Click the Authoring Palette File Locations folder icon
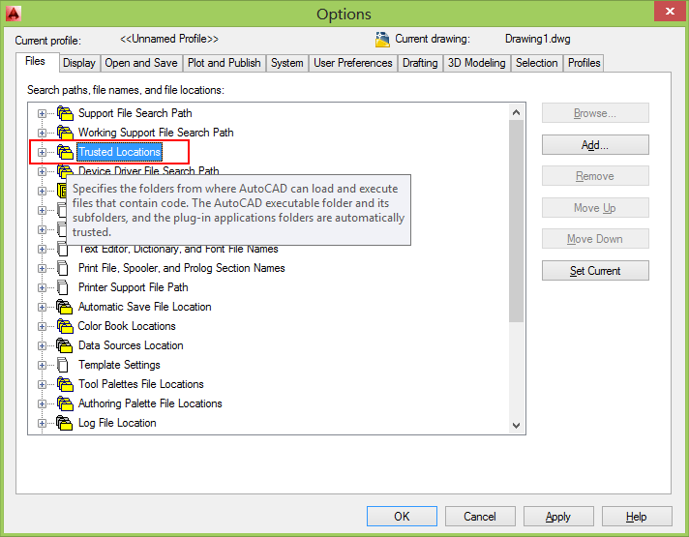Image resolution: width=689 pixels, height=537 pixels. pyautogui.click(x=65, y=403)
